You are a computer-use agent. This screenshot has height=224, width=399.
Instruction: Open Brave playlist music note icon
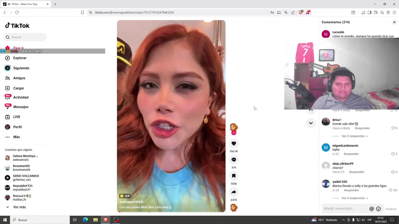click(x=363, y=12)
